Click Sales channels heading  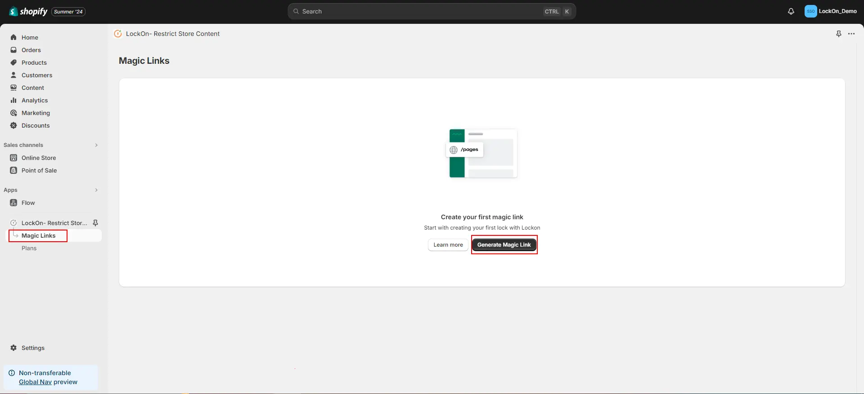23,145
